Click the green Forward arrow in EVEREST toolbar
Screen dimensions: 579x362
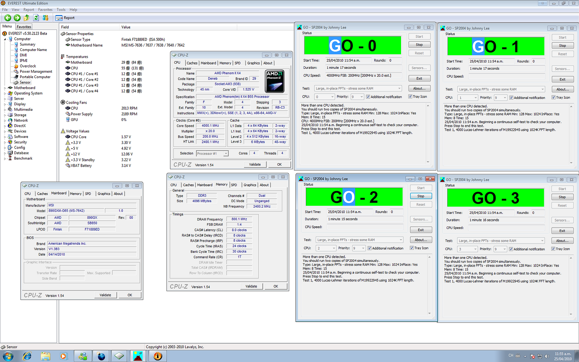tap(17, 18)
